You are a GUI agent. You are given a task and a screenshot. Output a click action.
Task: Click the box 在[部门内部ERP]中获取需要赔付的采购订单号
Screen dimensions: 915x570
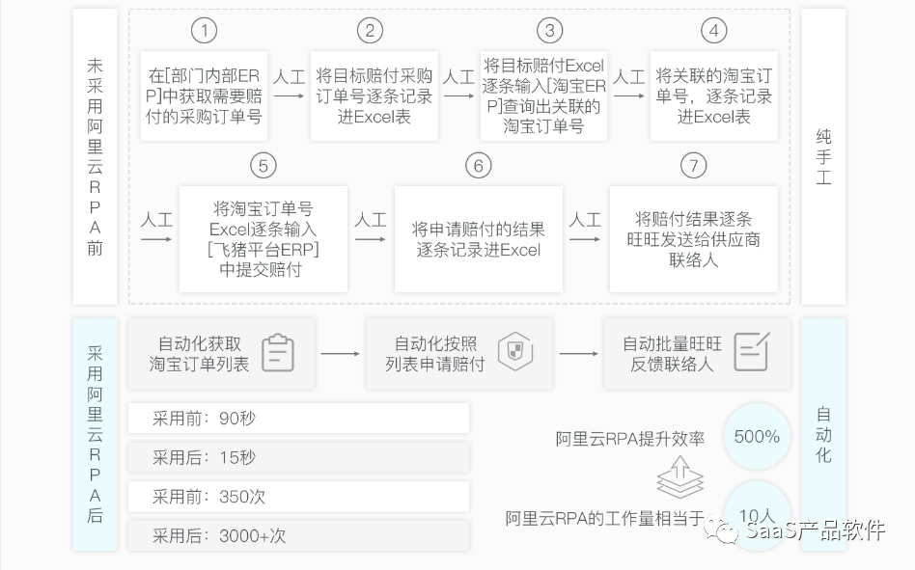[x=205, y=96]
